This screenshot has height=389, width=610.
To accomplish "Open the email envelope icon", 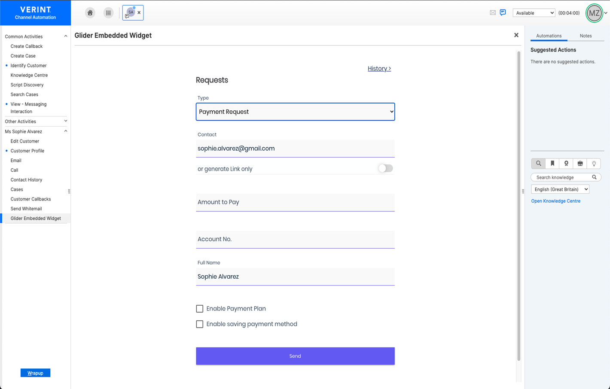I will (x=493, y=12).
